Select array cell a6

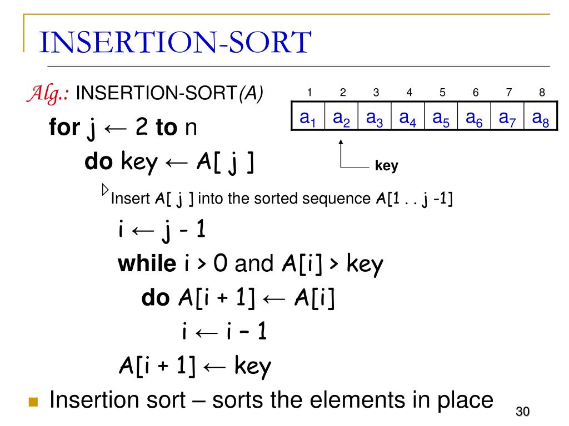(474, 116)
